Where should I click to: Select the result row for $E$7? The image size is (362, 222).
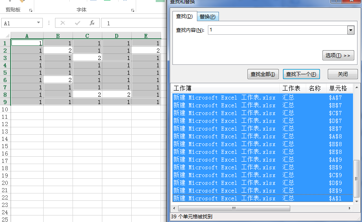click(263, 129)
